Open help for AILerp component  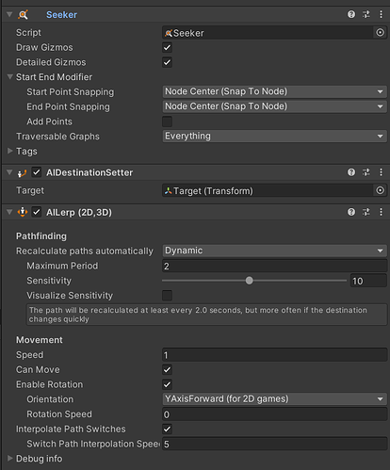click(351, 212)
